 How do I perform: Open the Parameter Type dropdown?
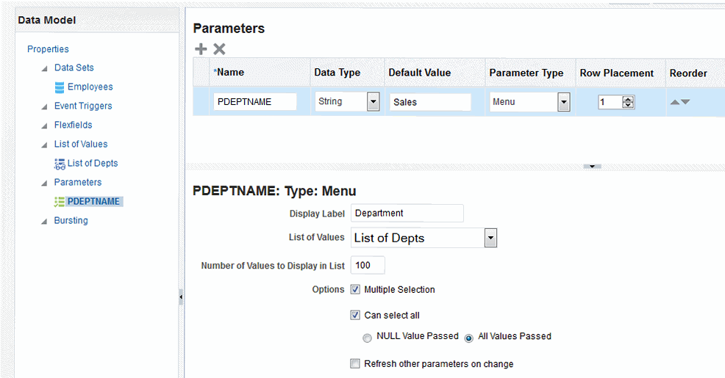(564, 102)
